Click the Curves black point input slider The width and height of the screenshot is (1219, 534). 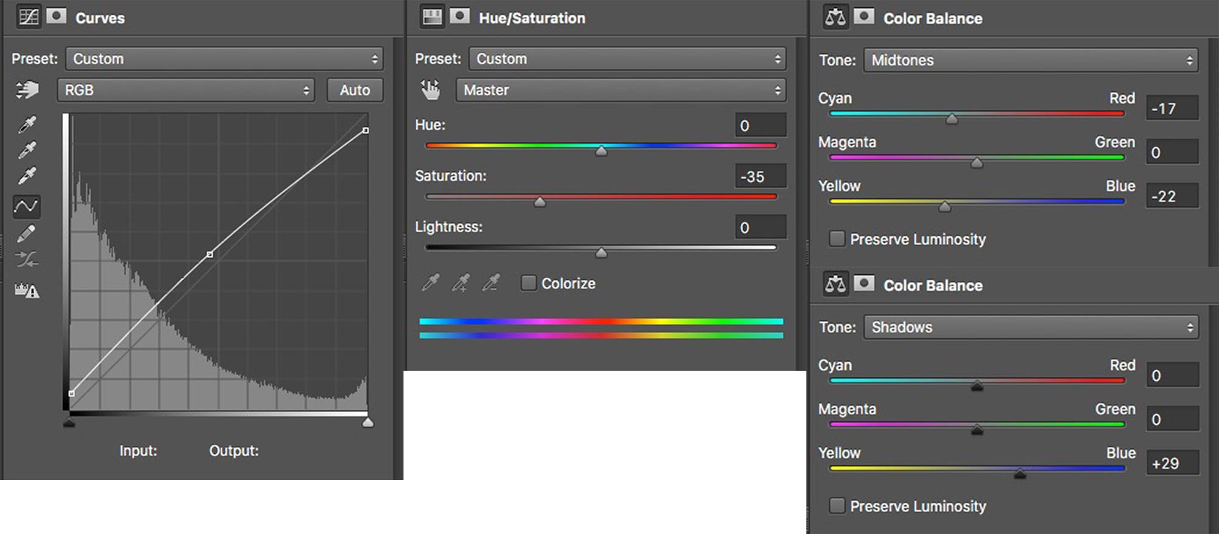[69, 422]
